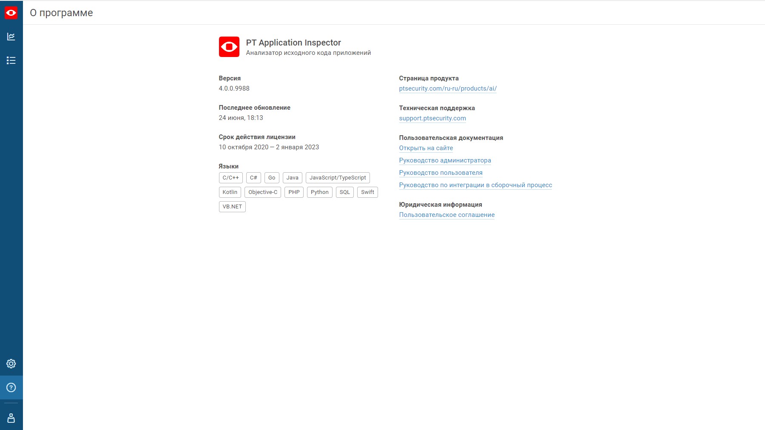Click the VB.NET language tag

click(232, 207)
